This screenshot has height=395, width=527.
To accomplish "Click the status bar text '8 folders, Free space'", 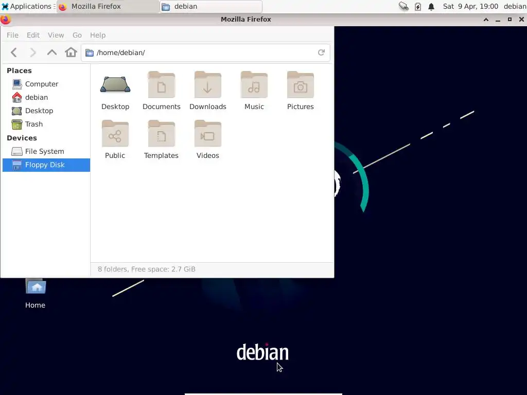I will [x=147, y=269].
